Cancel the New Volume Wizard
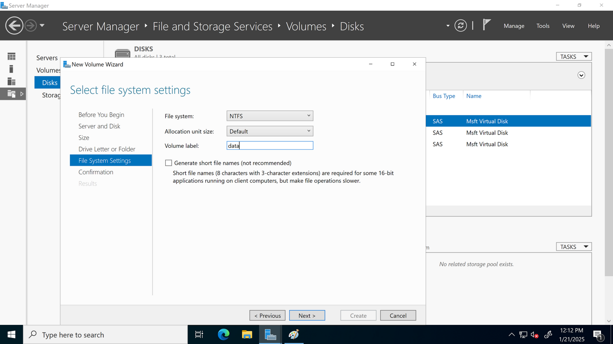Viewport: 613px width, 344px height. 398,315
